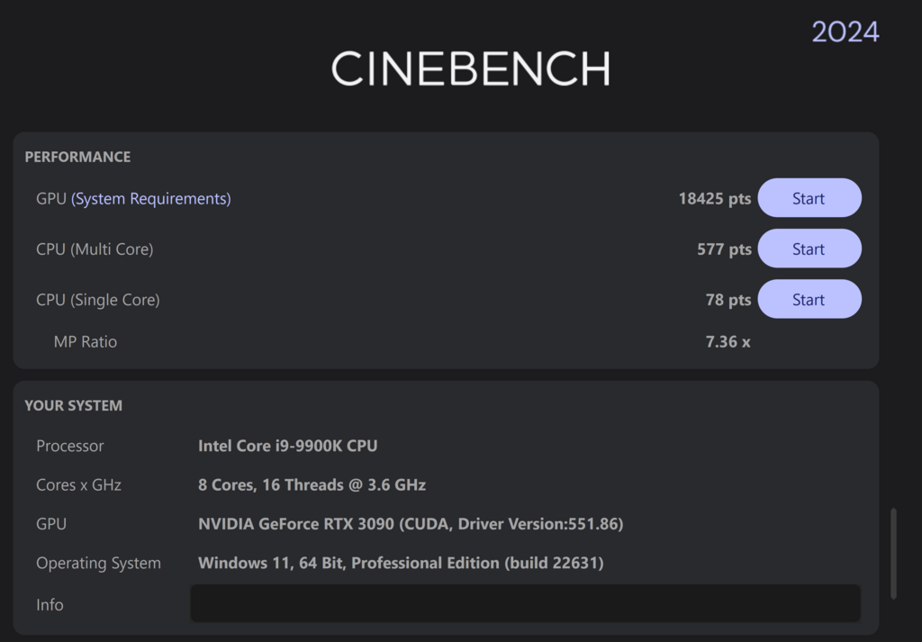Click the 2024 version label

845,32
